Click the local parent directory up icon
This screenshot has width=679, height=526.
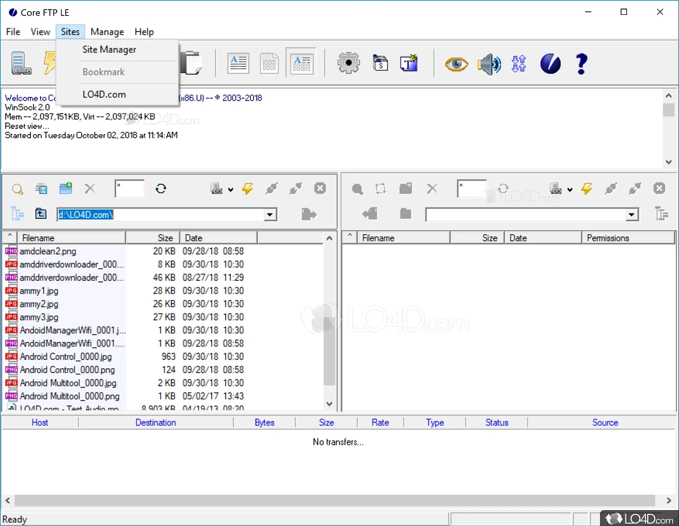[x=41, y=214]
